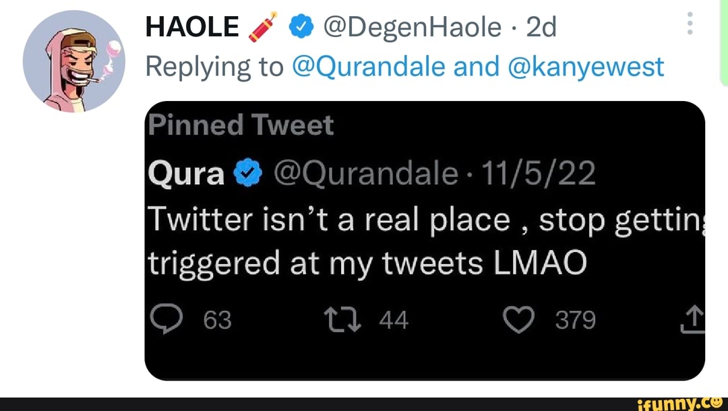Click the Qura display name
This screenshot has width=728, height=411.
(x=186, y=175)
